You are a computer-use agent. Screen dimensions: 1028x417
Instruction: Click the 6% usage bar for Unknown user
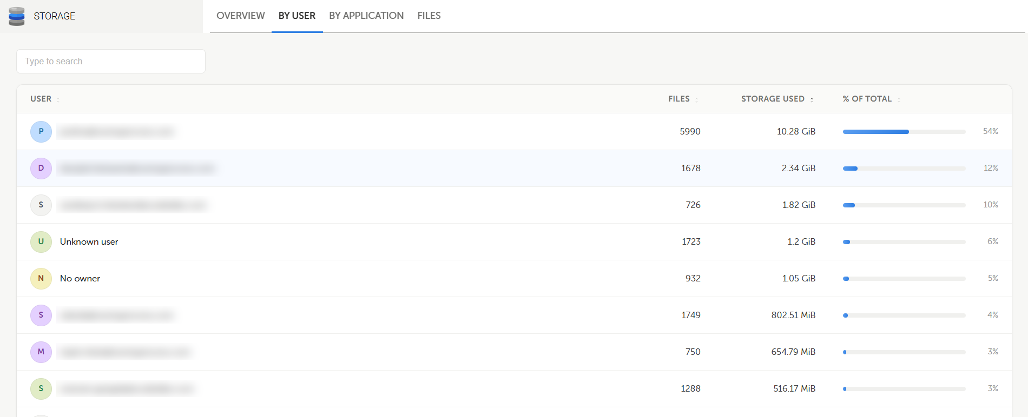(x=904, y=242)
